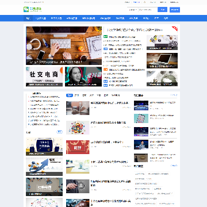
Task: Open the article with desk and cup image
Action: (78, 167)
